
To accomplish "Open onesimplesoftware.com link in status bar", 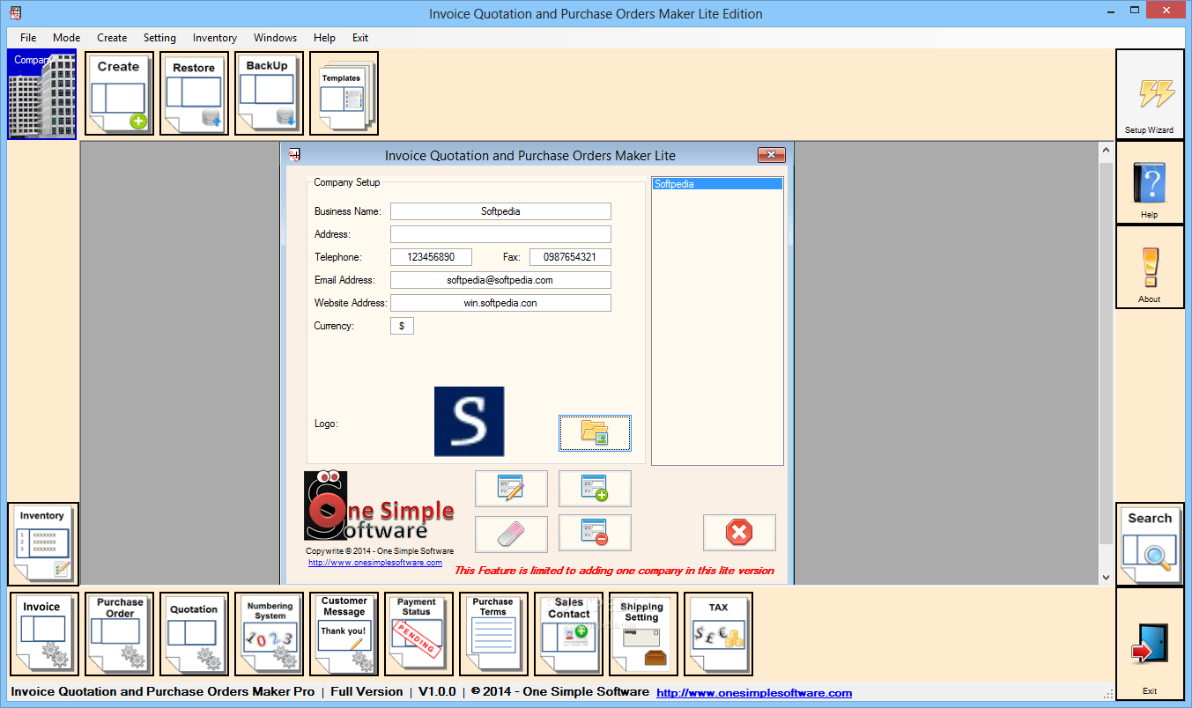I will point(754,693).
